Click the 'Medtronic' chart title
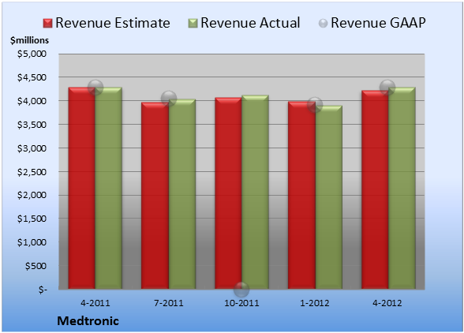The height and width of the screenshot is (333, 464). coord(88,321)
